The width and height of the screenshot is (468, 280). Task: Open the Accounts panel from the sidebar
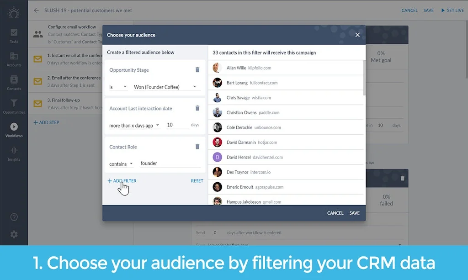click(x=14, y=58)
